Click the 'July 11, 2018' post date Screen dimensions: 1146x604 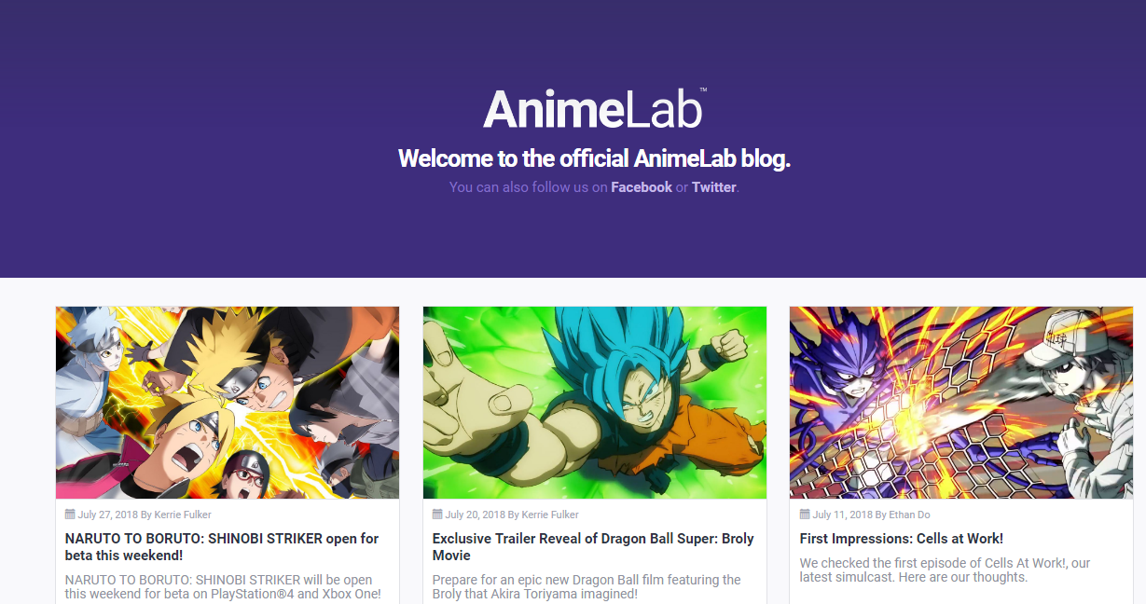click(x=843, y=515)
